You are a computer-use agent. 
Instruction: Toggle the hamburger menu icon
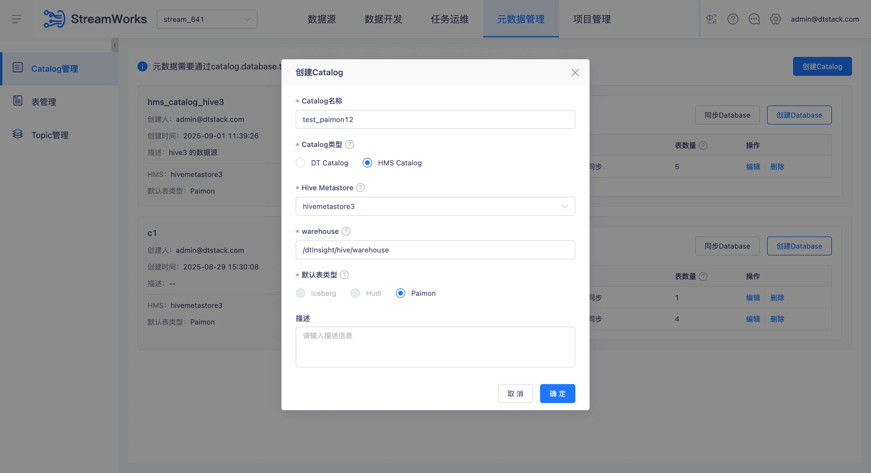(17, 19)
